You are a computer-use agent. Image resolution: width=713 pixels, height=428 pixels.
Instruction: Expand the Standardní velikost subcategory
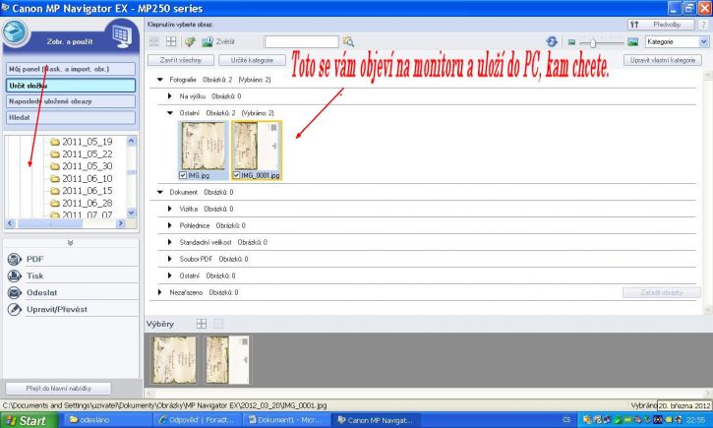tap(169, 242)
